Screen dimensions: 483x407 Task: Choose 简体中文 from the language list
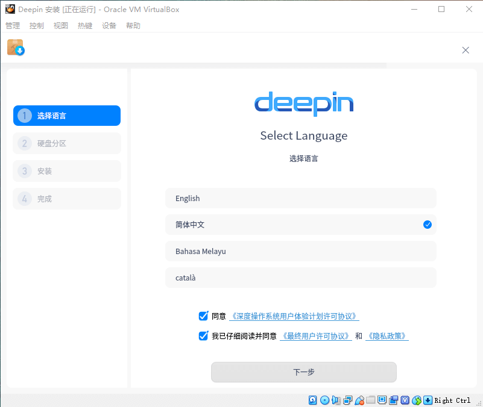click(301, 225)
